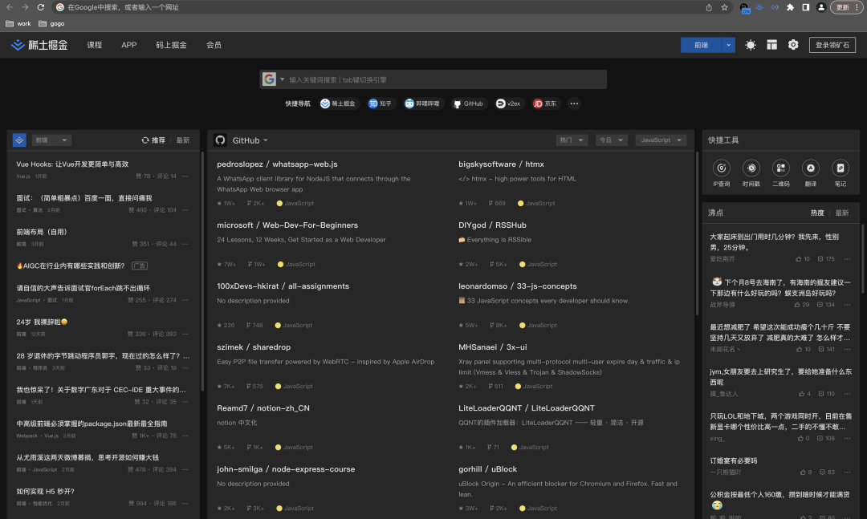Open the 二维码 QR code tool
Image resolution: width=867 pixels, height=519 pixels.
pyautogui.click(x=781, y=173)
